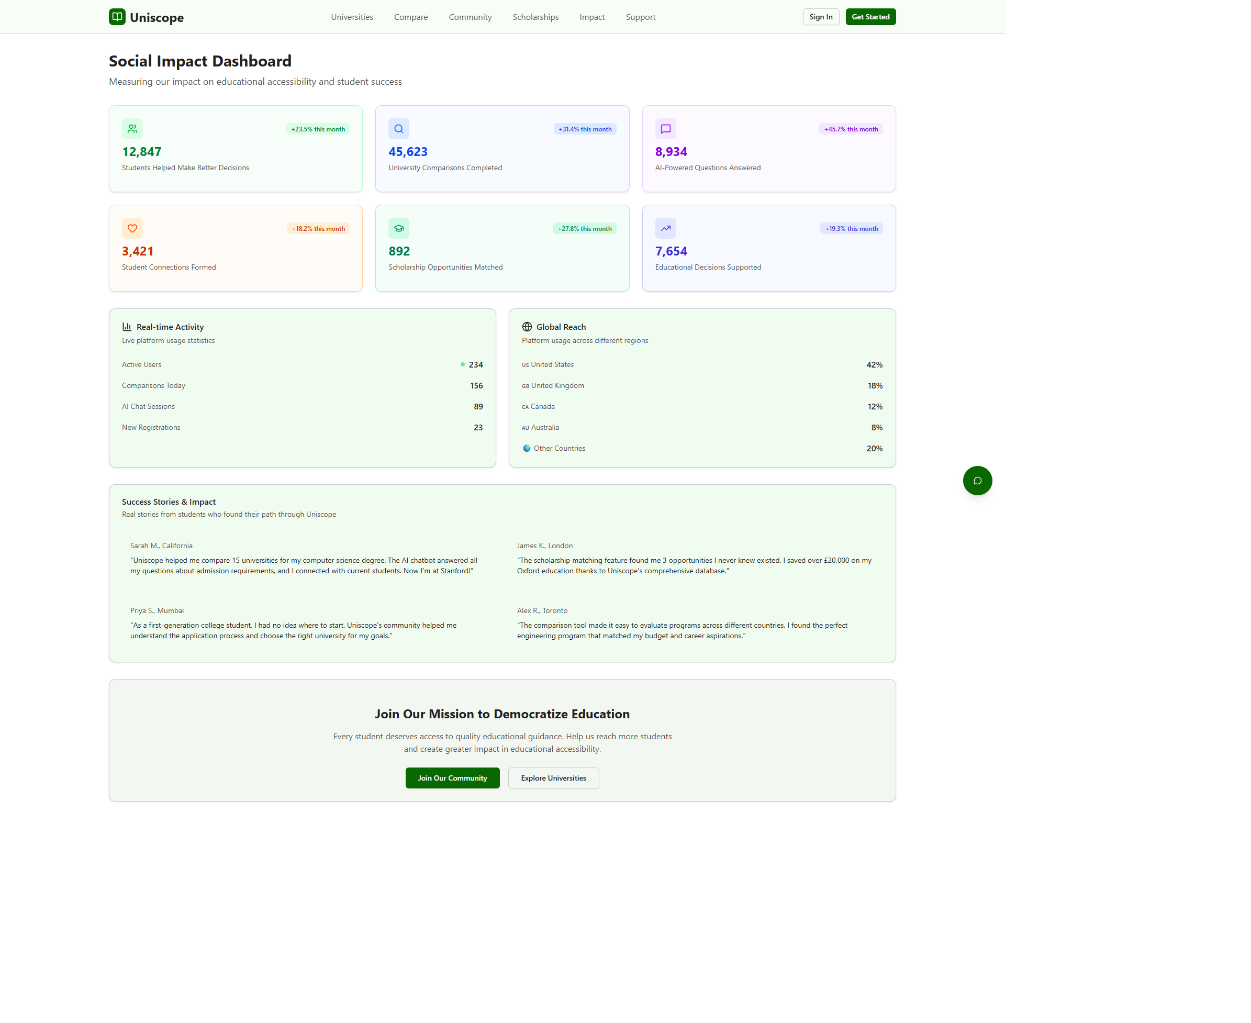
Task: Open the Universities nav item
Action: pos(352,17)
